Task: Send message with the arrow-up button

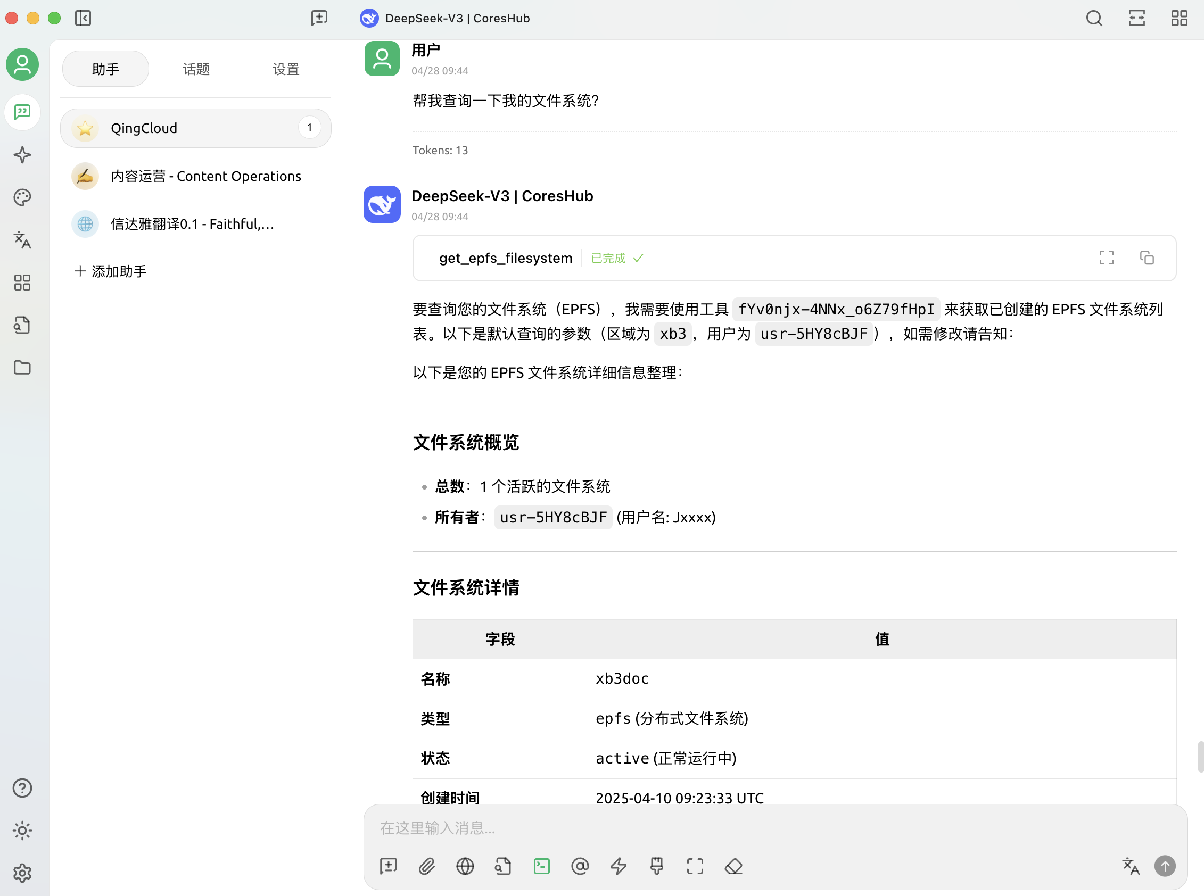Action: point(1165,866)
